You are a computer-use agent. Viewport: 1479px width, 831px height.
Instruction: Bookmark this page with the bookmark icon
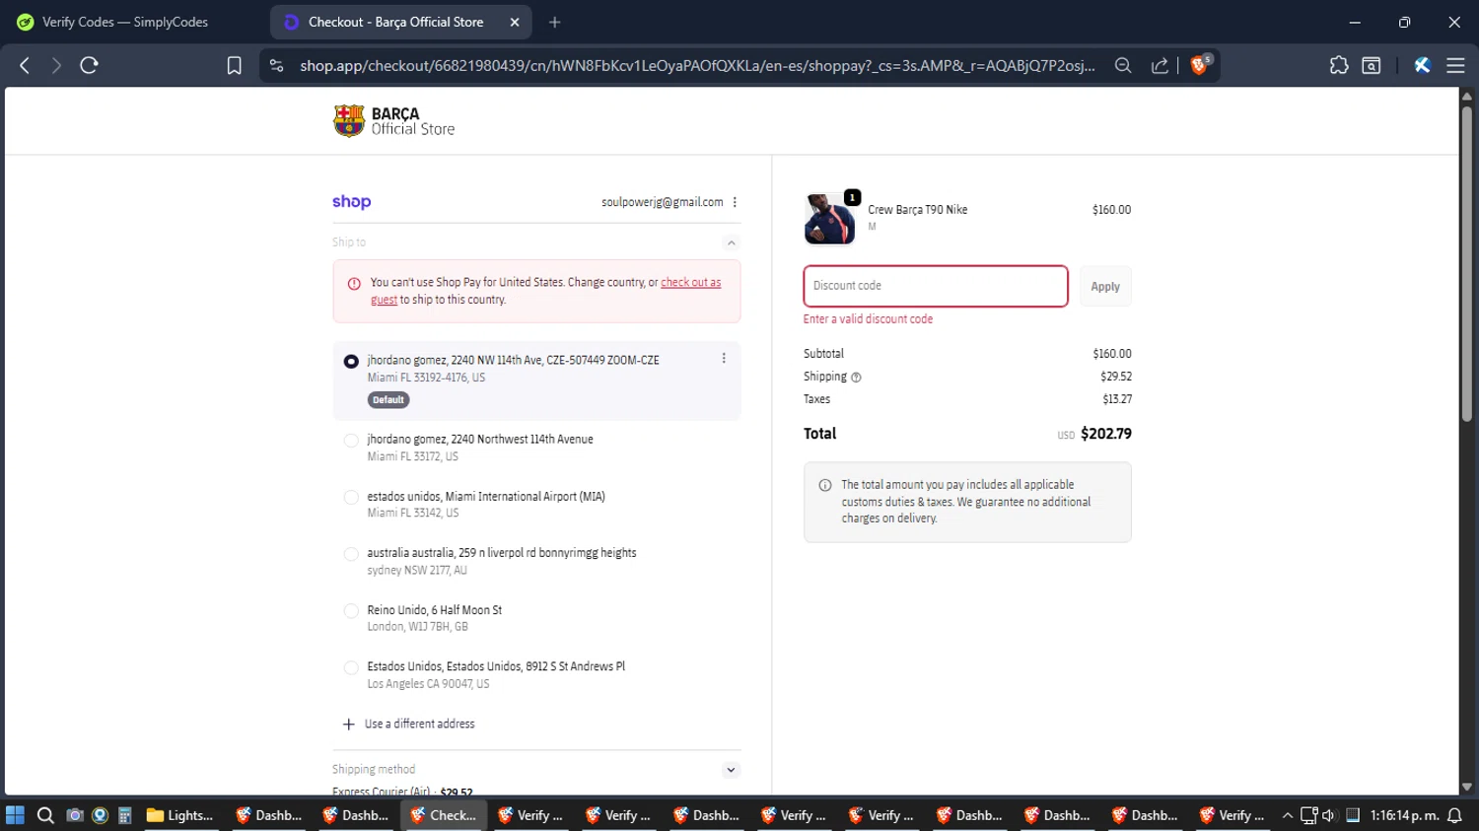tap(234, 65)
